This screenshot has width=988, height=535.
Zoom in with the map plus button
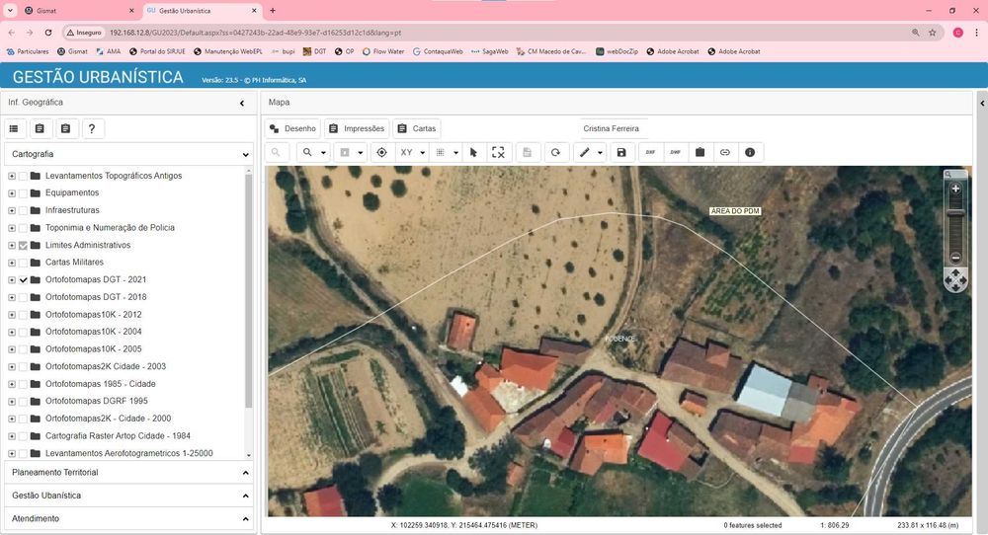click(955, 189)
